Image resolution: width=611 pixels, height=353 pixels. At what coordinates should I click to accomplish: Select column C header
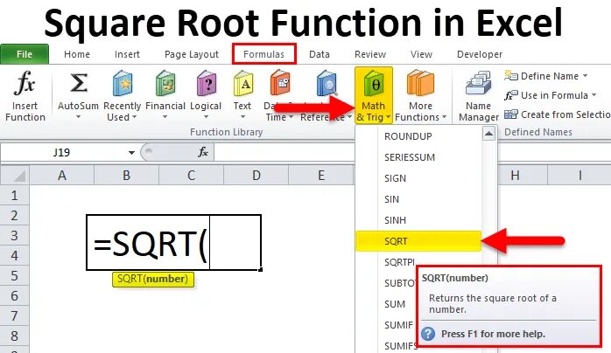[x=192, y=176]
